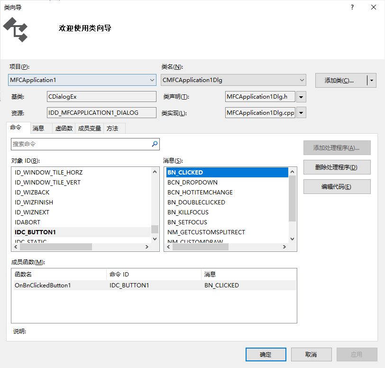This screenshot has width=385, height=368.
Task: Click the 基类 CDialogEx field
Action: click(101, 97)
